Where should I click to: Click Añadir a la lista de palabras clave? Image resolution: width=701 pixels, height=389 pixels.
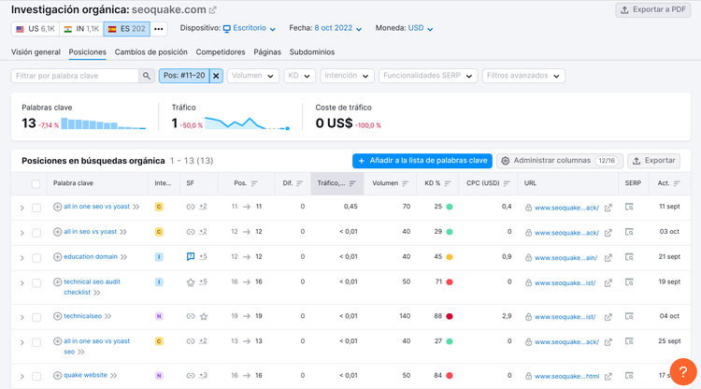[422, 161]
